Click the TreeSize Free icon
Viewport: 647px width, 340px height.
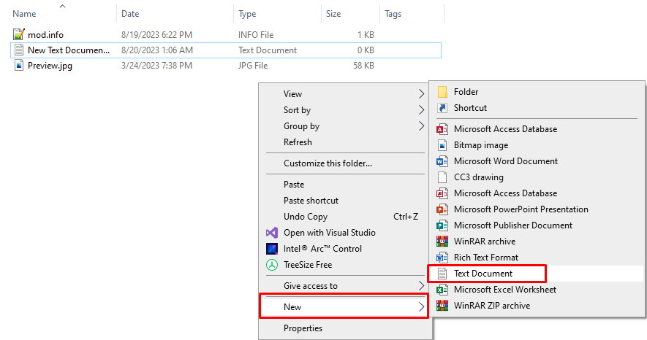tap(272, 265)
